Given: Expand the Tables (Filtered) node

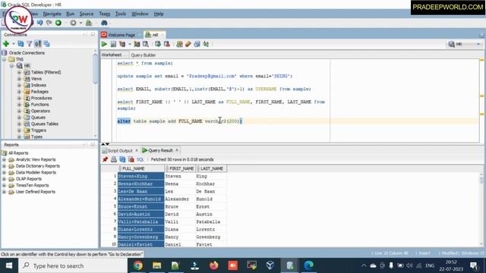Looking at the screenshot, I should 19,73.
